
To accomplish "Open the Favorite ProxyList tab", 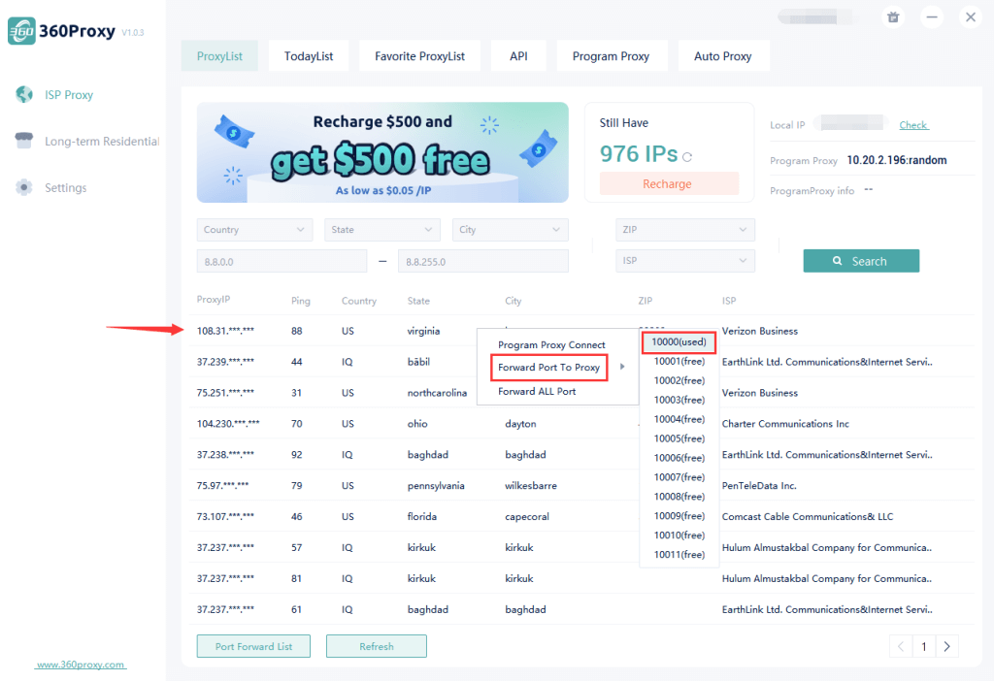I will 419,55.
